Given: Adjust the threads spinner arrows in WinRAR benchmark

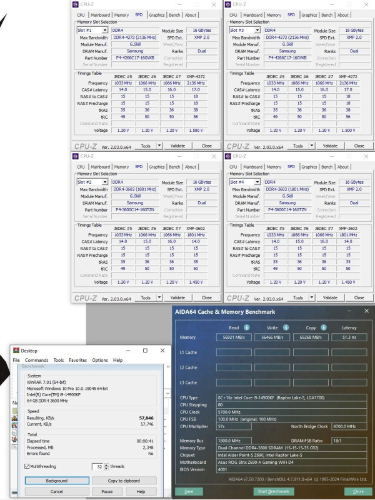Looking at the screenshot, I should pyautogui.click(x=106, y=466).
